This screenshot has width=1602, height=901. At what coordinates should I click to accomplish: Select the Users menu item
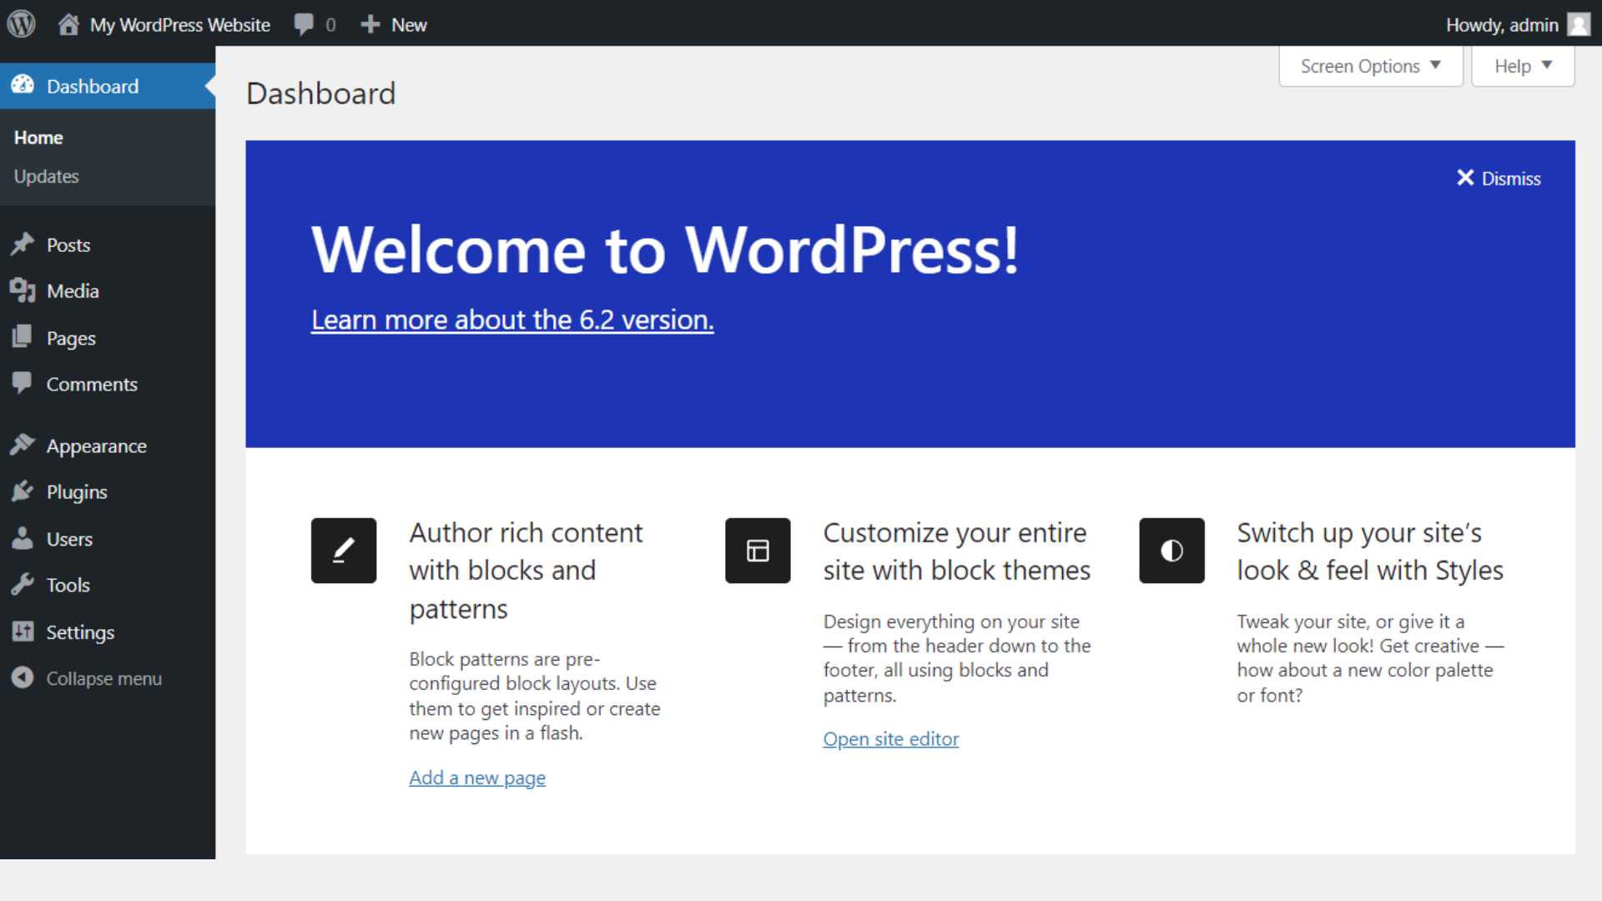tap(69, 539)
